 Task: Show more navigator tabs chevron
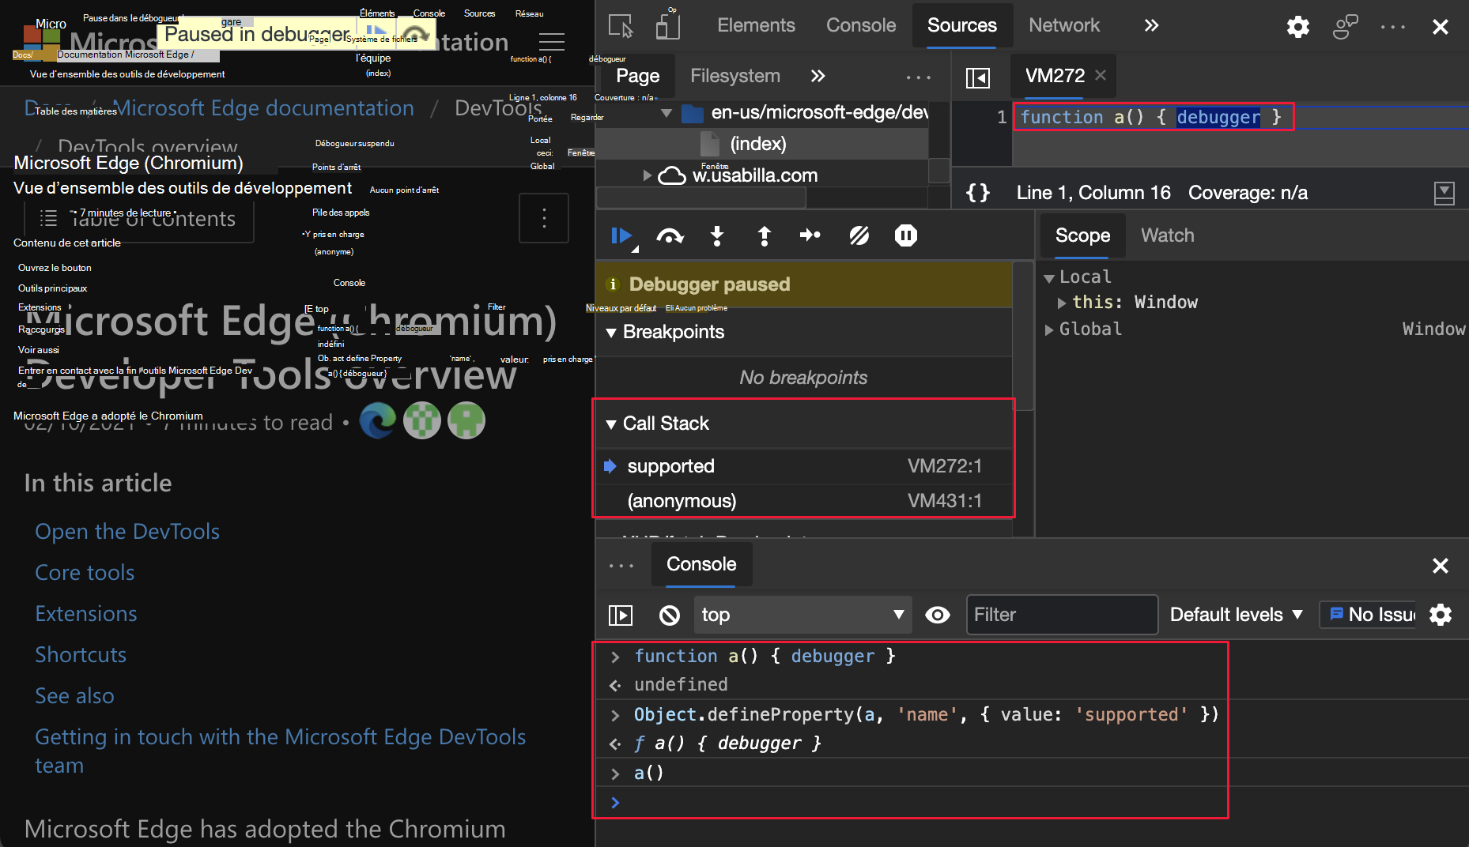pyautogui.click(x=818, y=76)
